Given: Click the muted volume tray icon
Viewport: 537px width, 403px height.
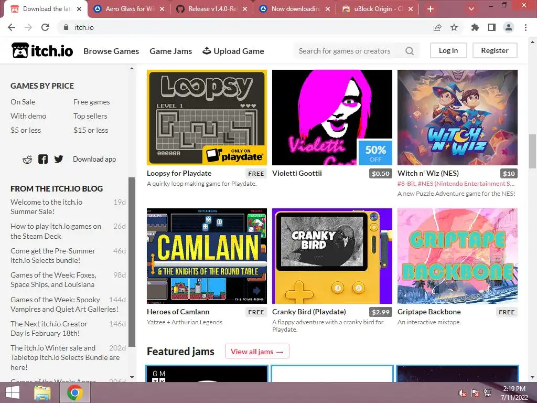Looking at the screenshot, I should (463, 393).
